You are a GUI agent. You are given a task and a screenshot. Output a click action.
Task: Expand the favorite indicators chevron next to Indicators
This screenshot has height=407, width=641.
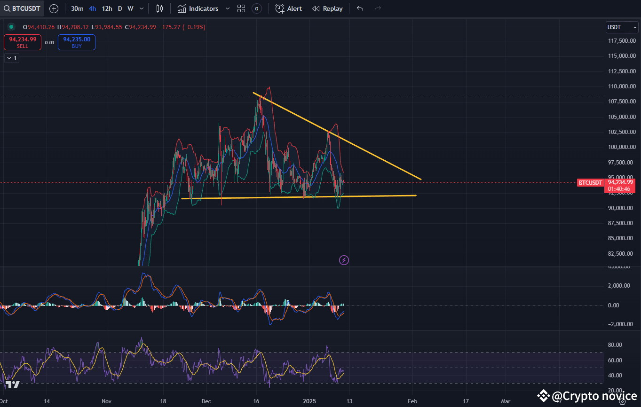(x=228, y=8)
